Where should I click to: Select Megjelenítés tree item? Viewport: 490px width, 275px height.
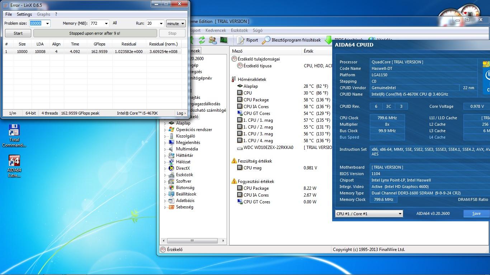tap(188, 143)
